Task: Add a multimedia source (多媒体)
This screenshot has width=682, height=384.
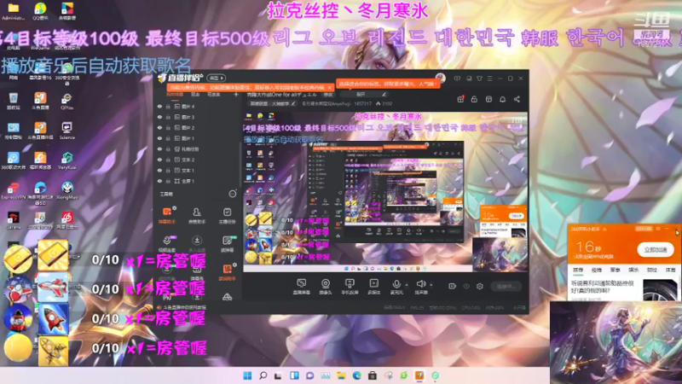Action: [373, 284]
